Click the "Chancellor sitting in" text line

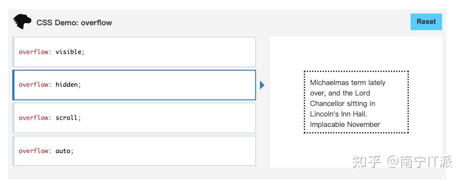343,103
